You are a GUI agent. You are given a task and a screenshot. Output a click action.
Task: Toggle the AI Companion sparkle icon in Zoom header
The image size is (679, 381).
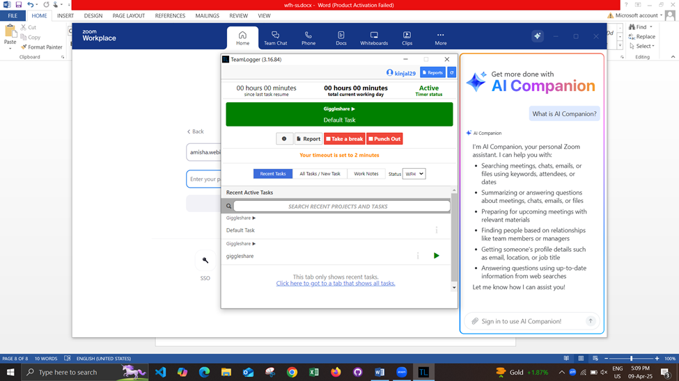click(538, 36)
